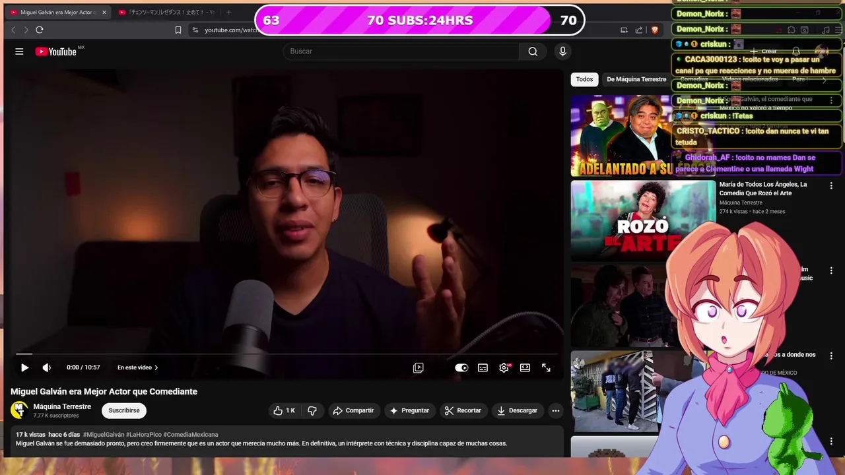Open the #ComediaMexicana hashtag
This screenshot has width=845, height=475.
point(191,435)
